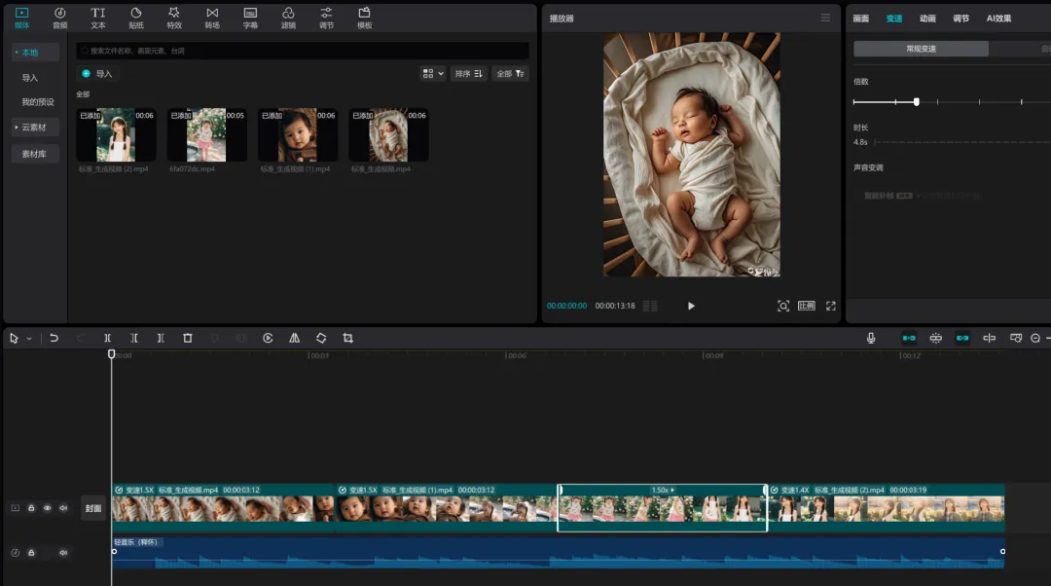Select the 标准_生成视频 (2).mp4 media thumbnail
This screenshot has height=586, width=1051.
pyautogui.click(x=117, y=134)
